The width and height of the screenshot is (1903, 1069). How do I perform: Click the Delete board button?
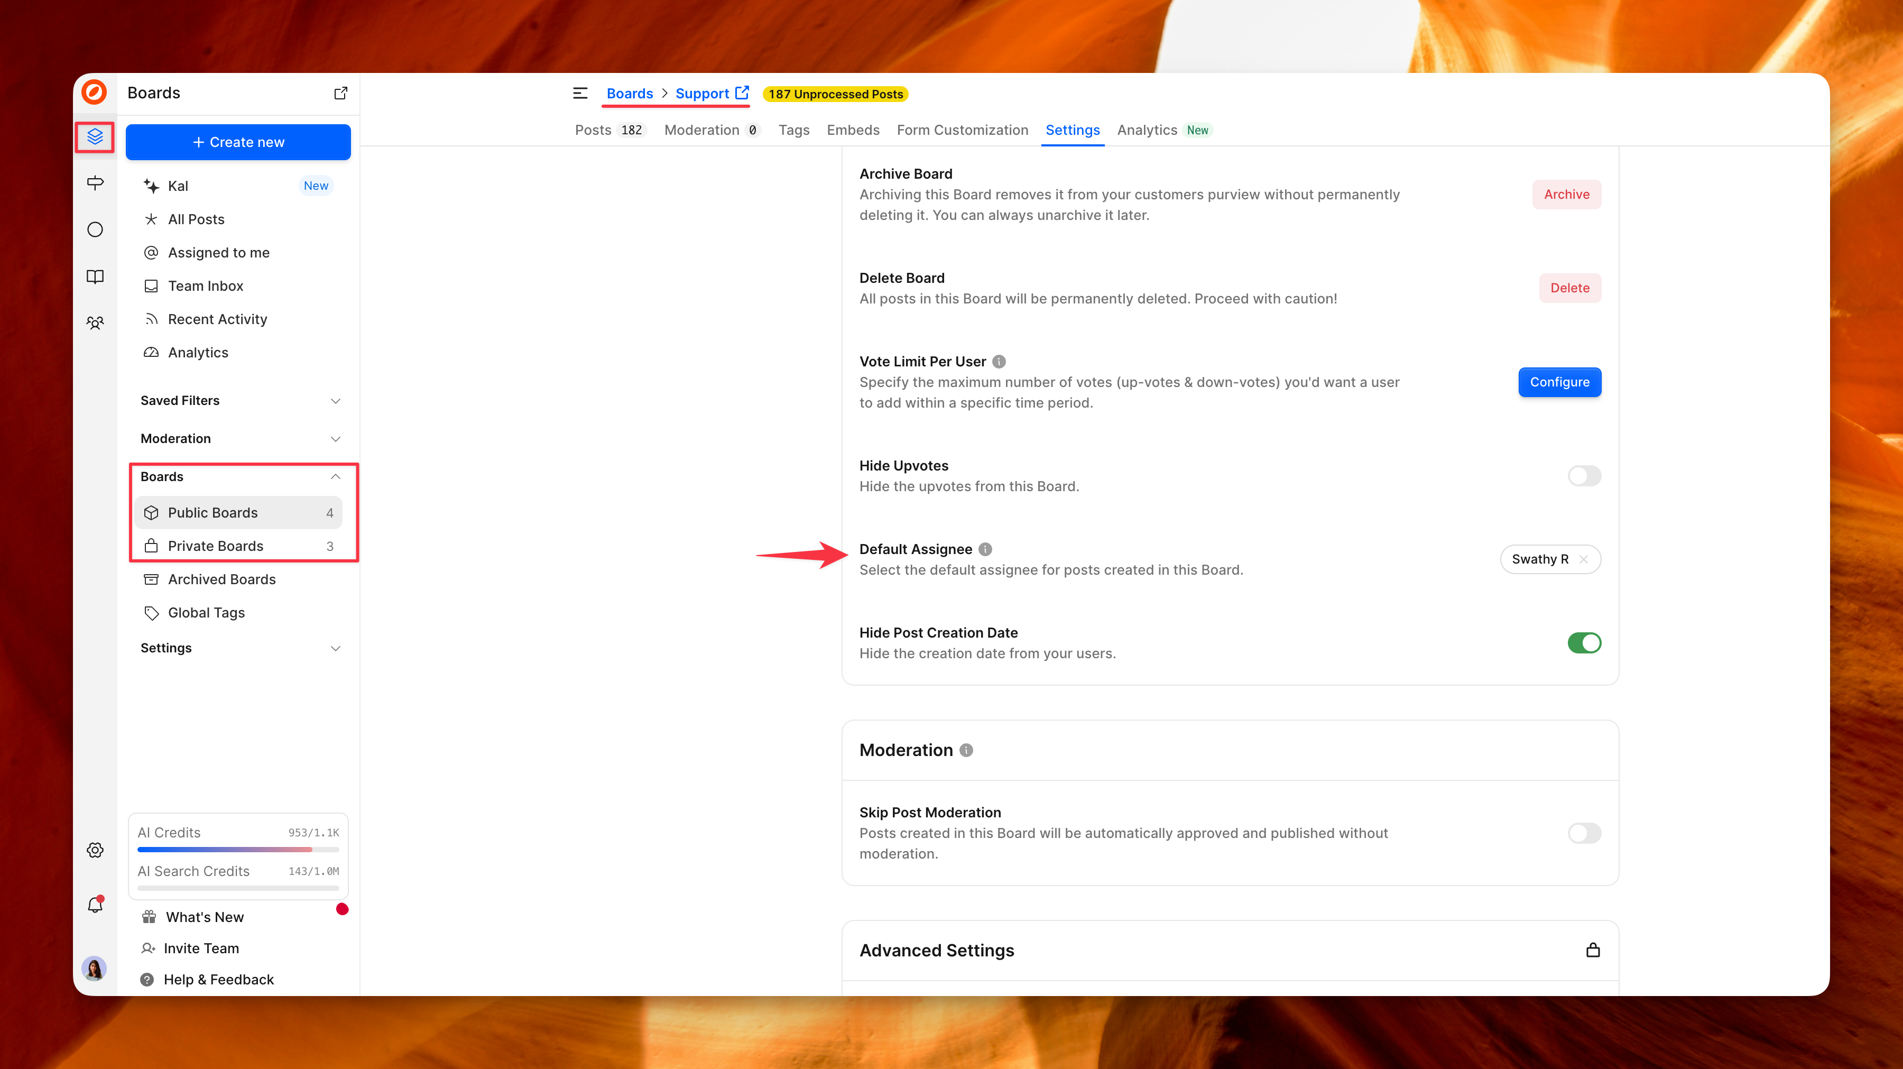1570,288
